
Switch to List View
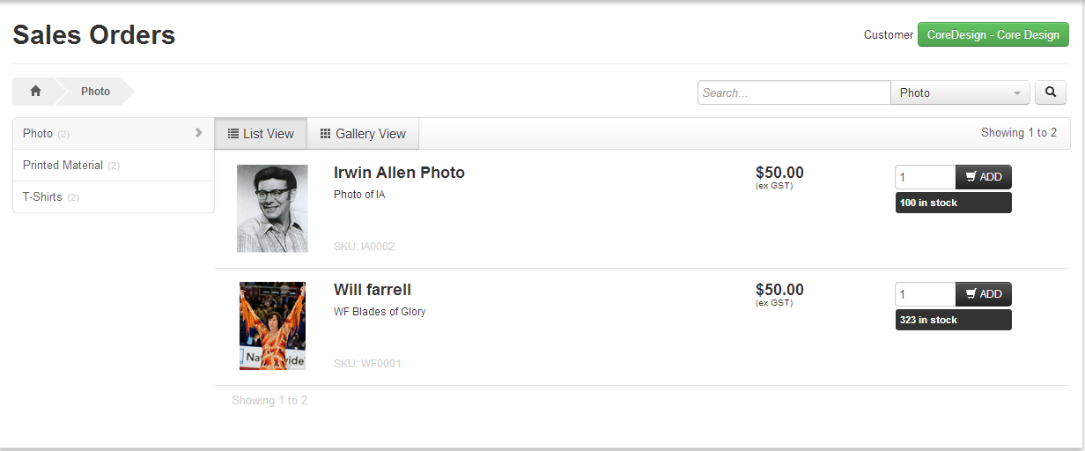261,134
